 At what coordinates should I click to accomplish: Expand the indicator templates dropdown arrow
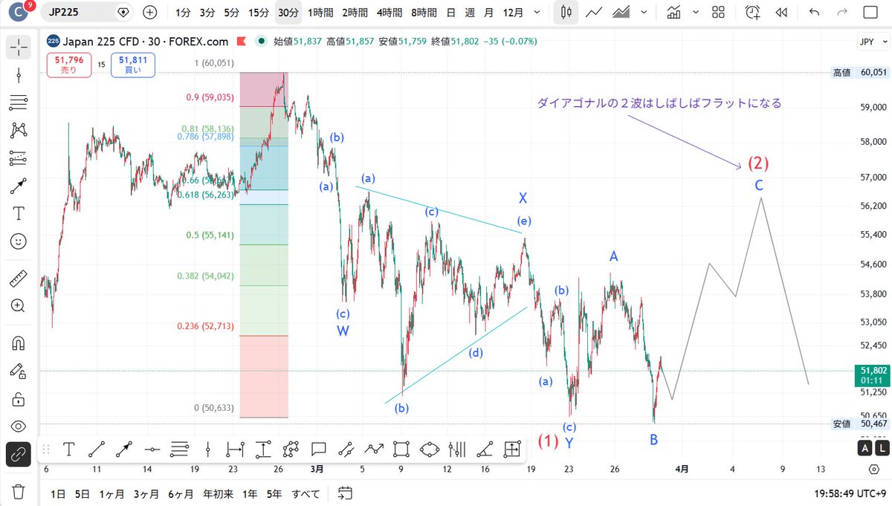click(x=695, y=12)
